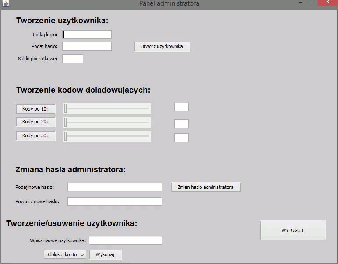Click the Podaj haslo password field
338x264 pixels.
[87, 46]
